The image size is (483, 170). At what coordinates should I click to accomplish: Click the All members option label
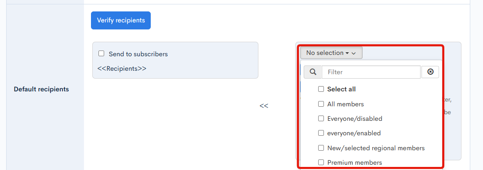(345, 104)
